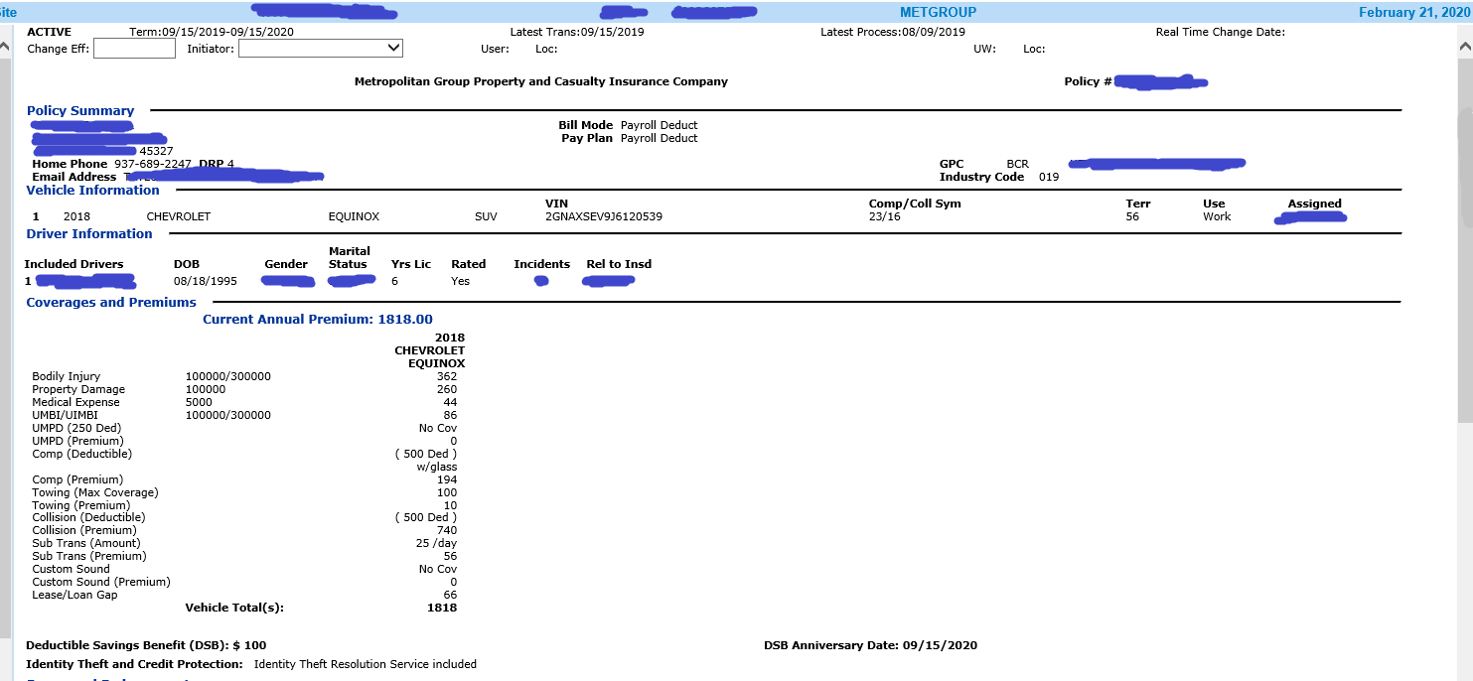Click the driver DOB 08/18/1995
Viewport: 1473px width, 681px height.
point(206,281)
